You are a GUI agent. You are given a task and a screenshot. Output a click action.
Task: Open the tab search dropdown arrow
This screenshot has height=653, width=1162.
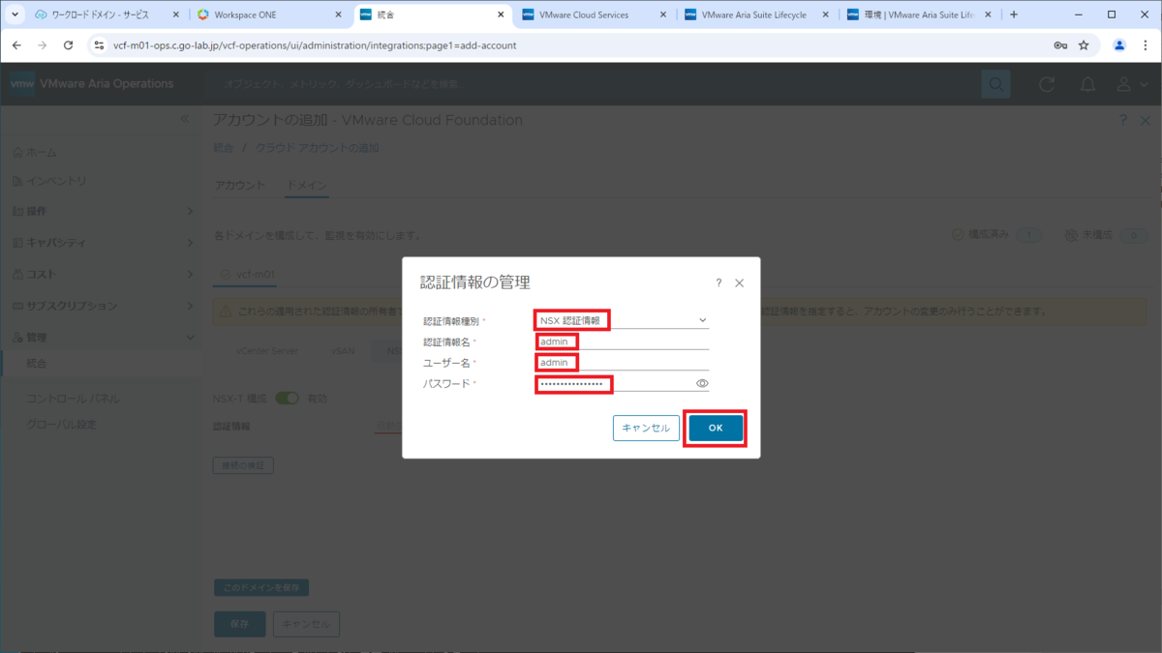(15, 15)
